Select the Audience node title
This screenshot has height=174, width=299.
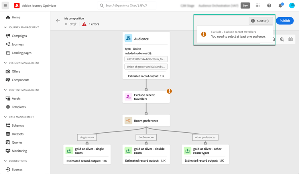(141, 39)
